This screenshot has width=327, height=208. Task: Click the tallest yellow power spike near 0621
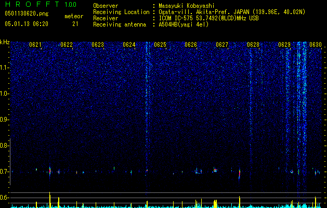point(50,200)
